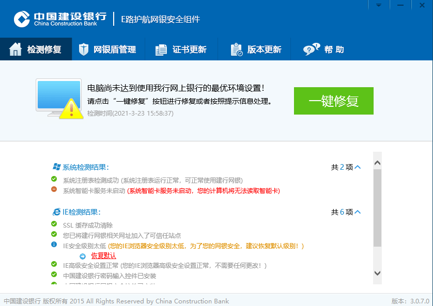
Task: Click the 版本: 3.0.7.0 label
Action: point(410,301)
